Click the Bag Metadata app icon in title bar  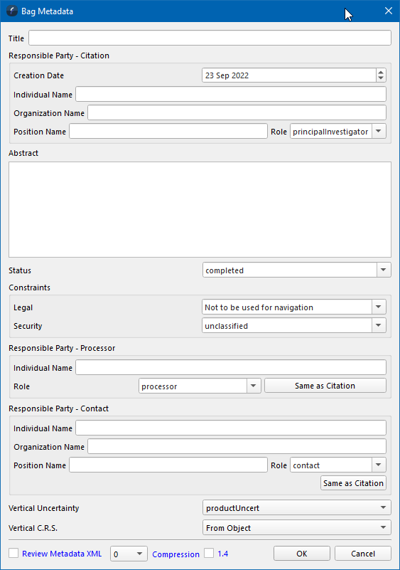(12, 11)
